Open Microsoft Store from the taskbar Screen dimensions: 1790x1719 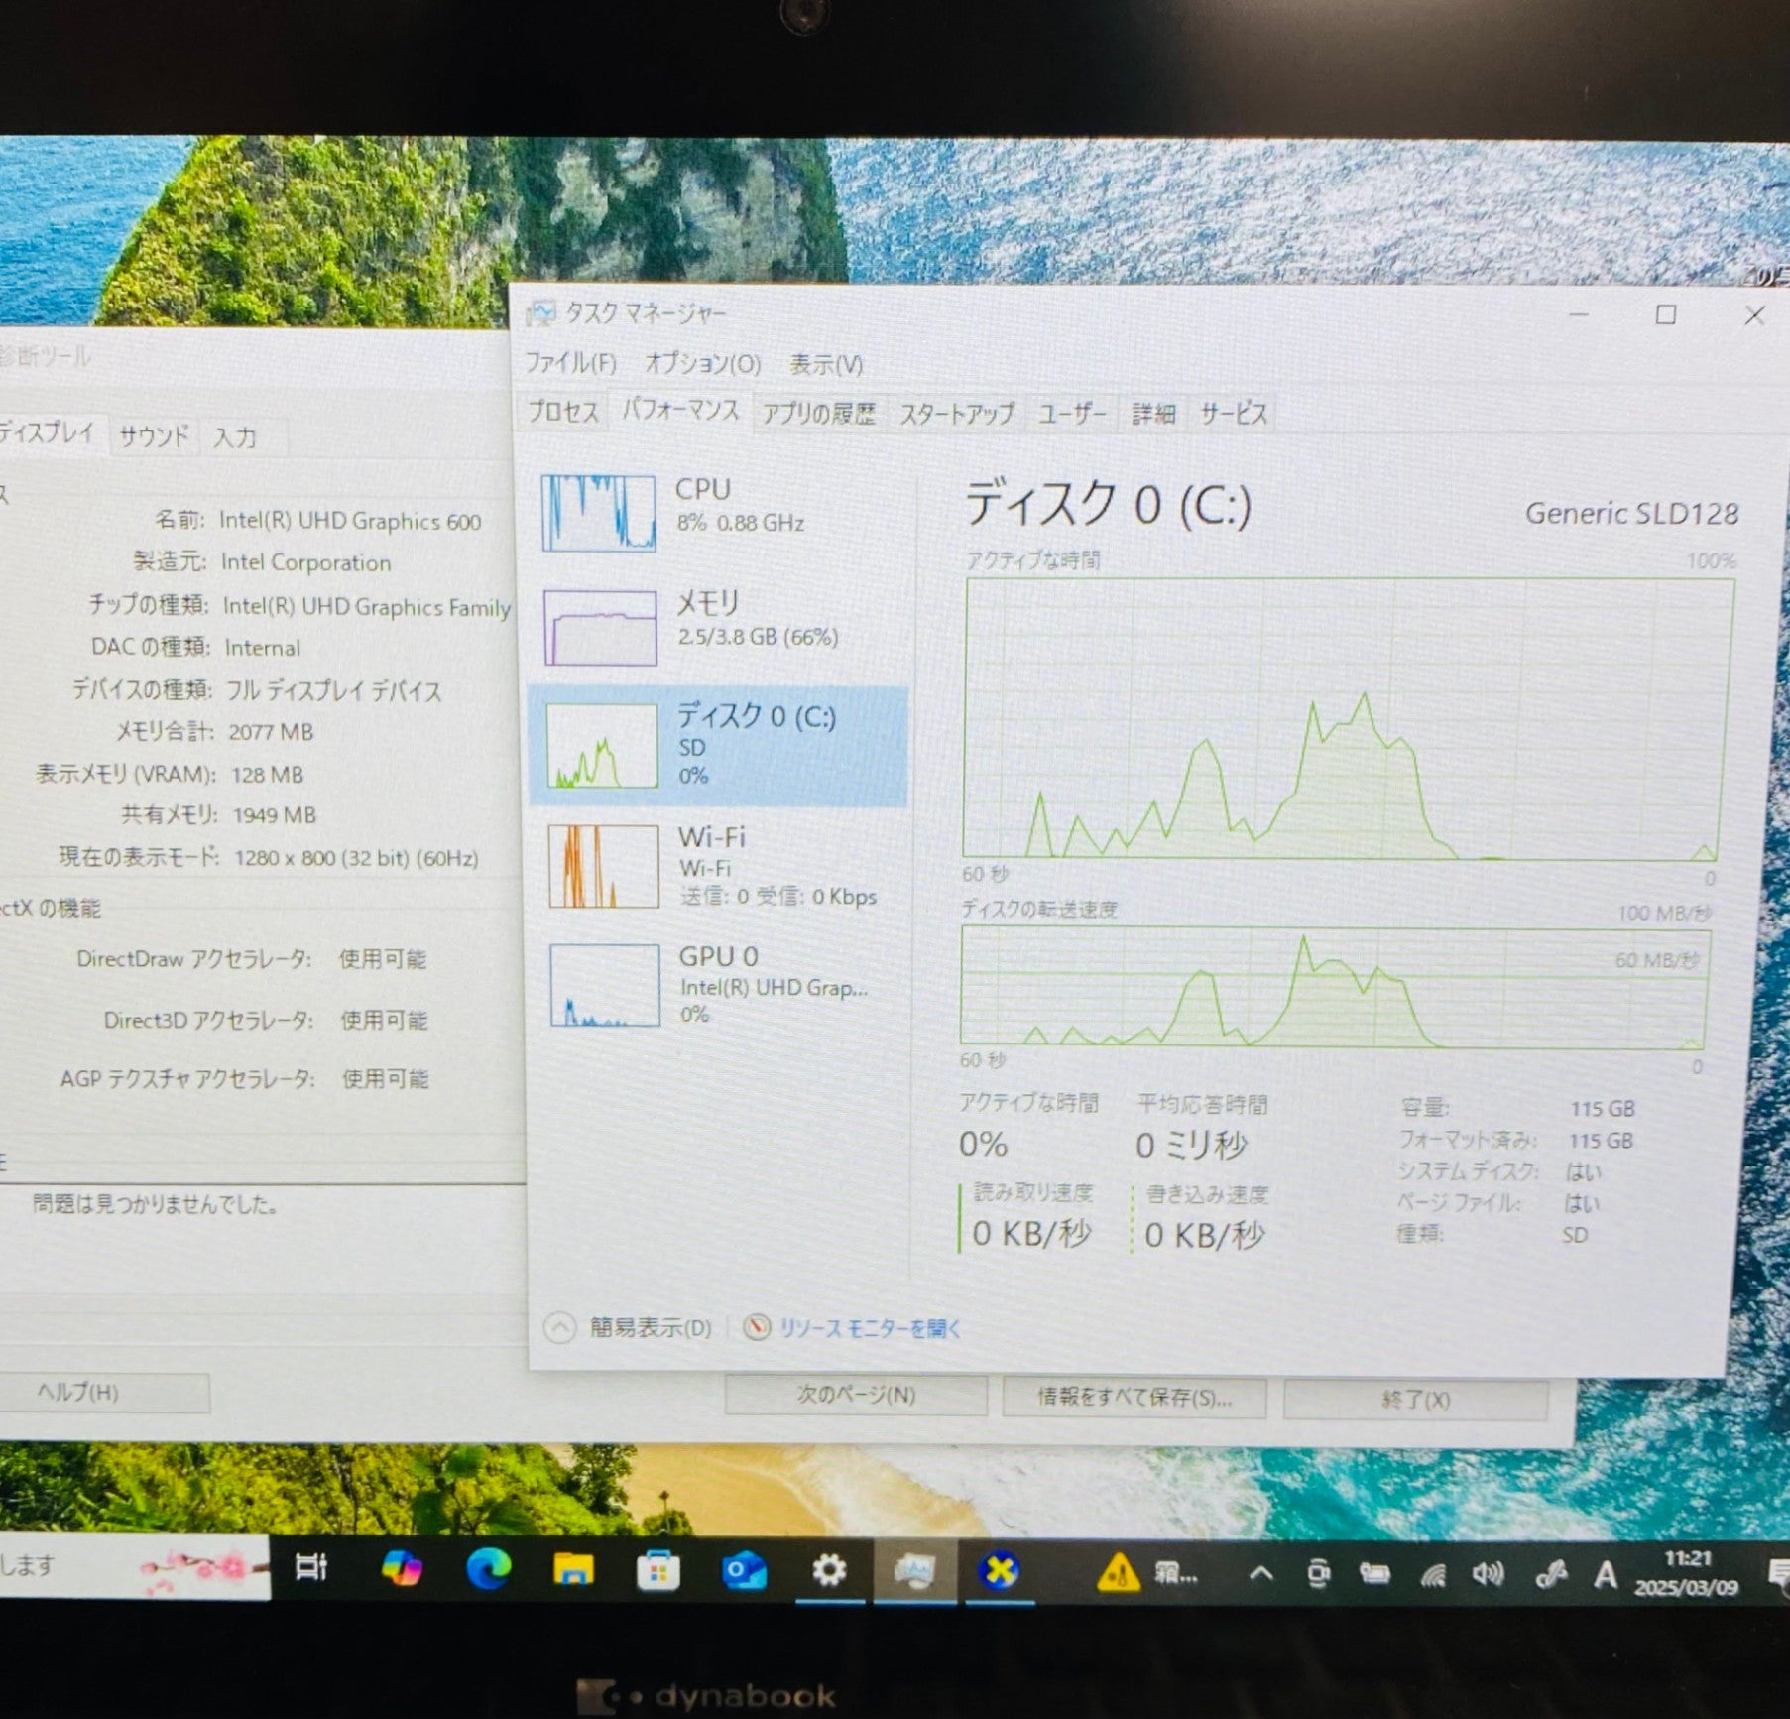tap(657, 1571)
